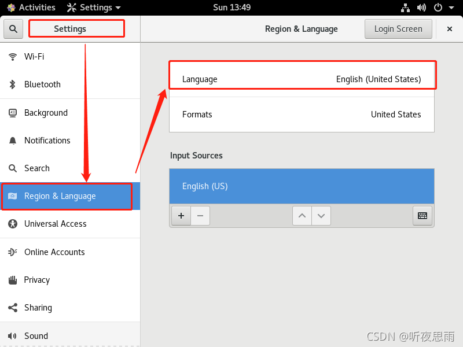This screenshot has width=463, height=347.
Task: Click the Login Screen button
Action: [x=398, y=29]
